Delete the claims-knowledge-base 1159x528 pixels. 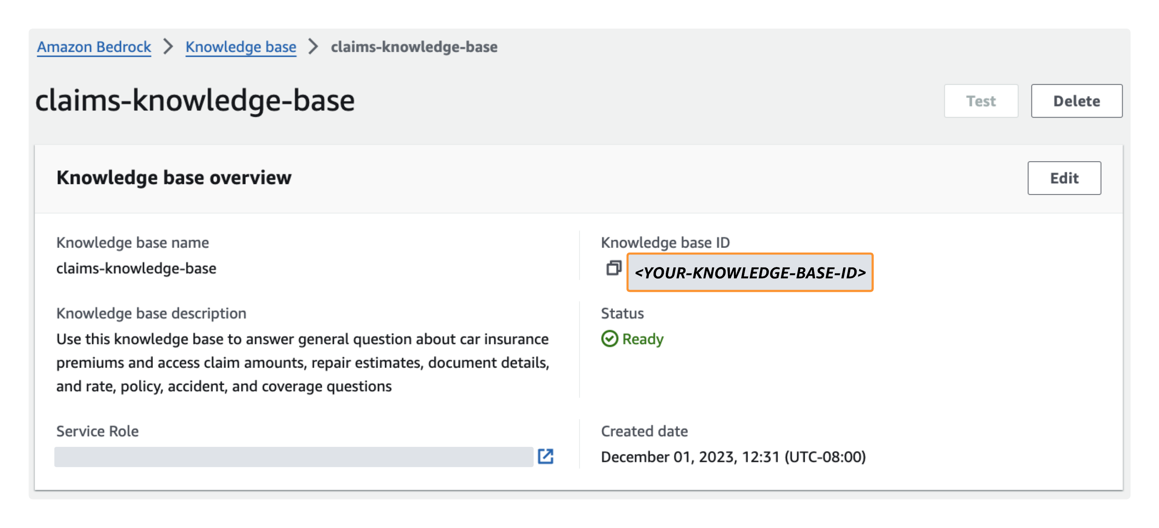[x=1077, y=101]
